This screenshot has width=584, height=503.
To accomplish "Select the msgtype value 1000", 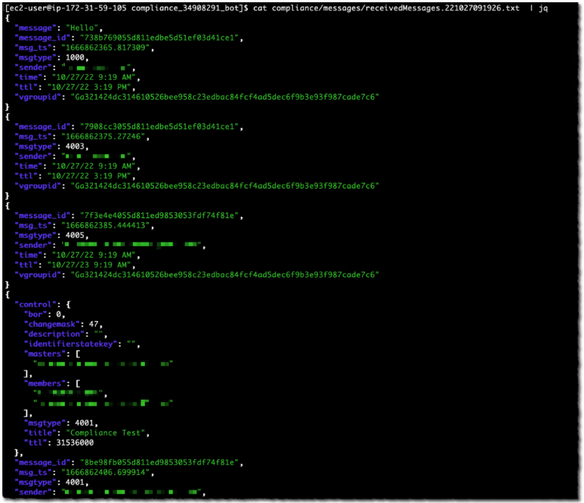I will coord(79,57).
